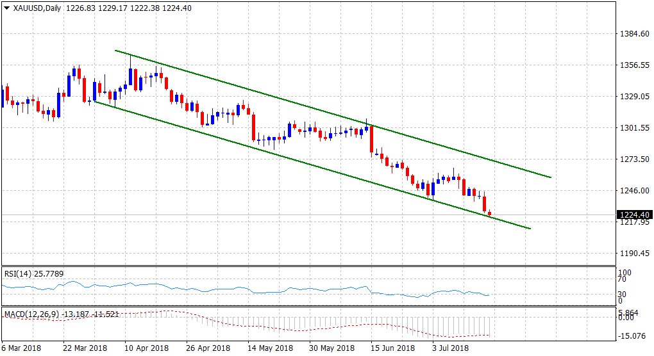
Task: Select the lower green channel trendline
Action: coord(313,165)
